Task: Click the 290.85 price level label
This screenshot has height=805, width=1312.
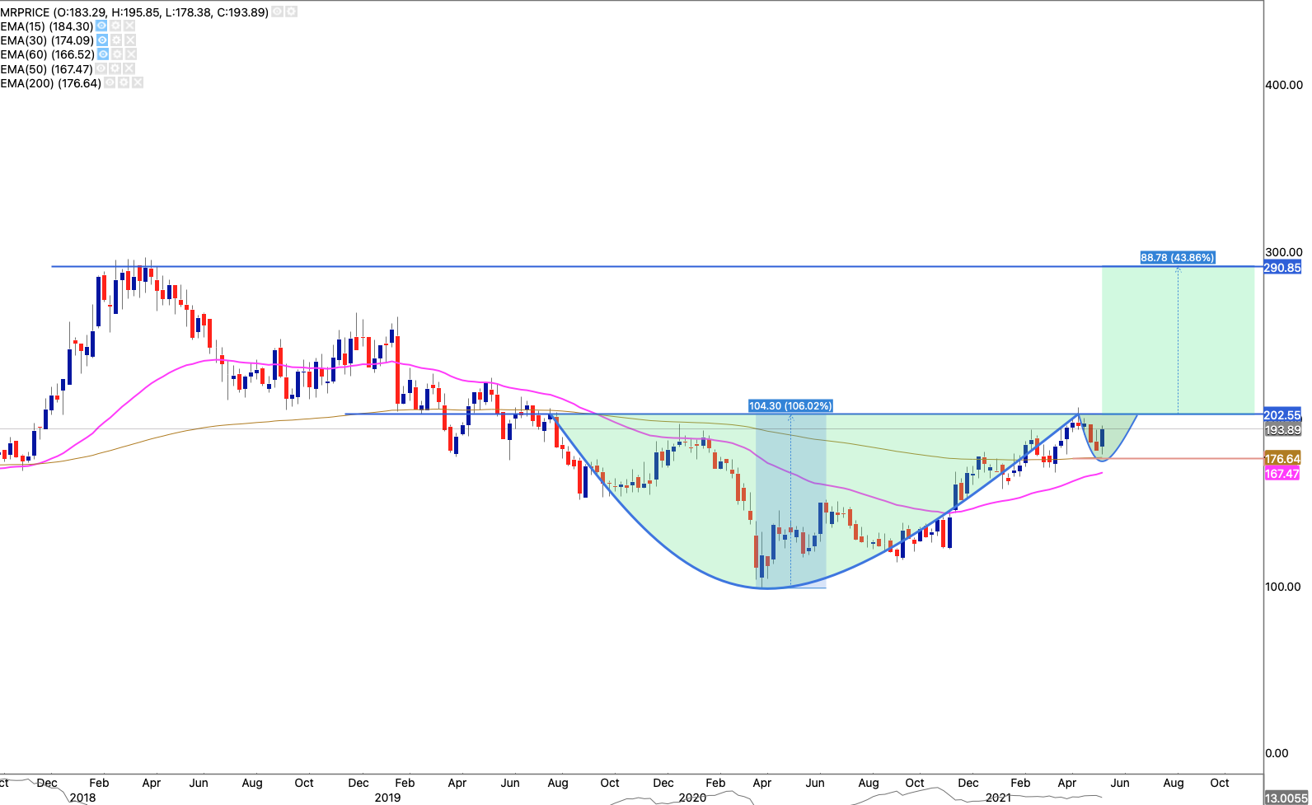Action: [x=1282, y=268]
